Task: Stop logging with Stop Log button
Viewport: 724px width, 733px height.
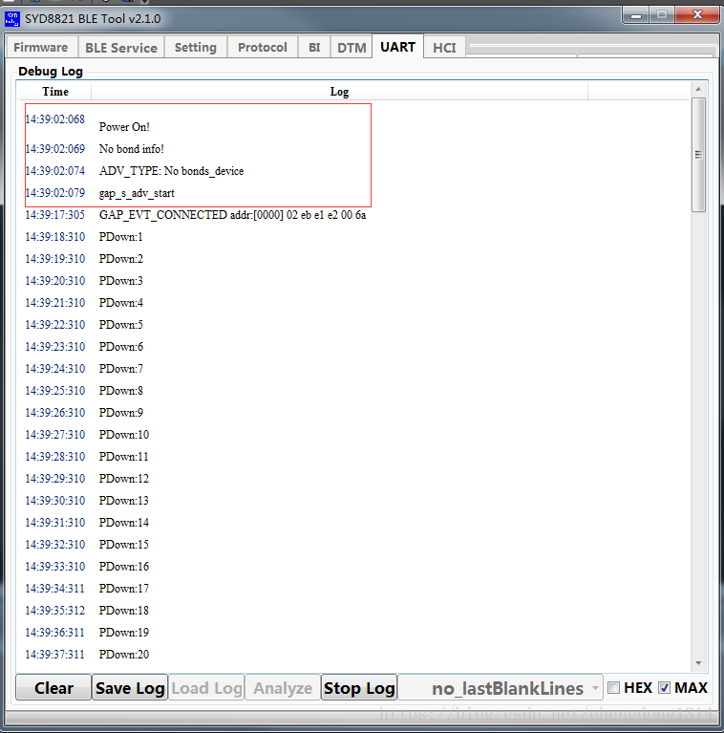Action: [359, 688]
